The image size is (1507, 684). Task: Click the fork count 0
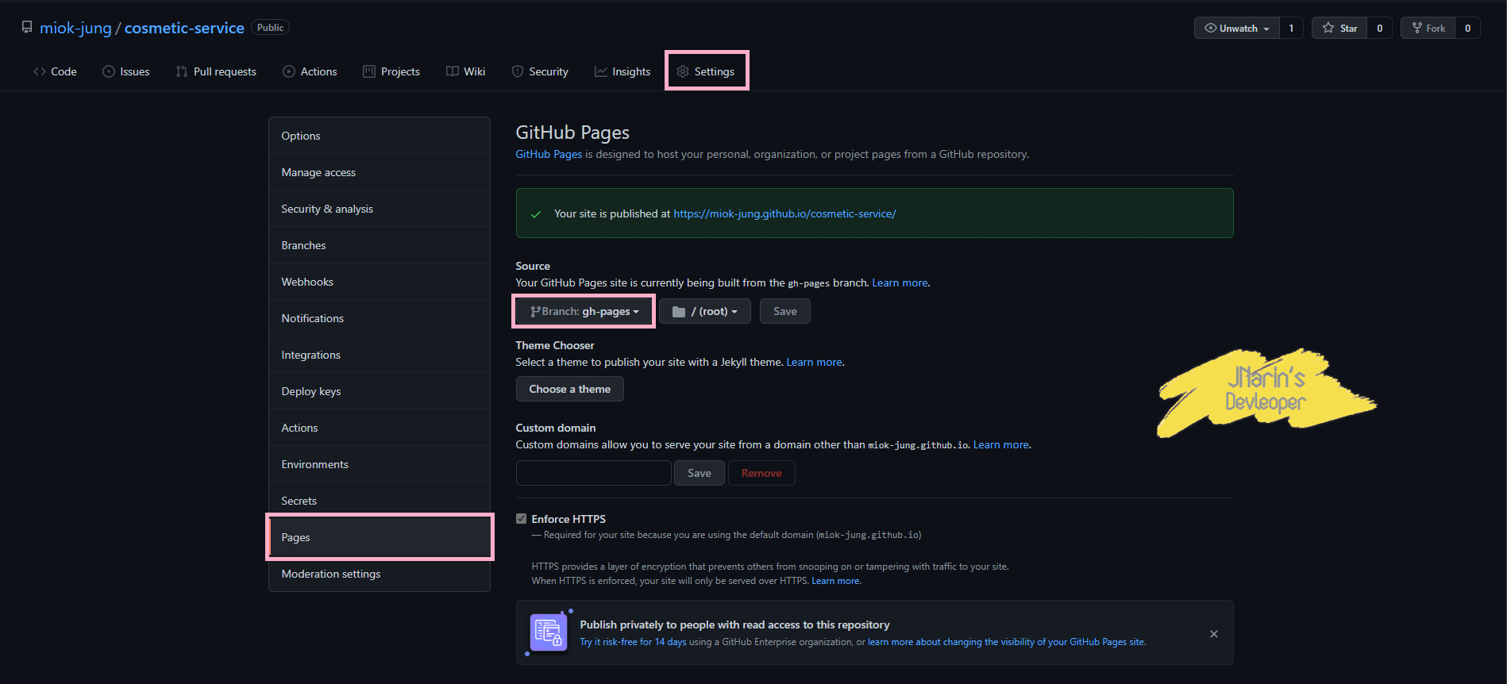pos(1467,28)
